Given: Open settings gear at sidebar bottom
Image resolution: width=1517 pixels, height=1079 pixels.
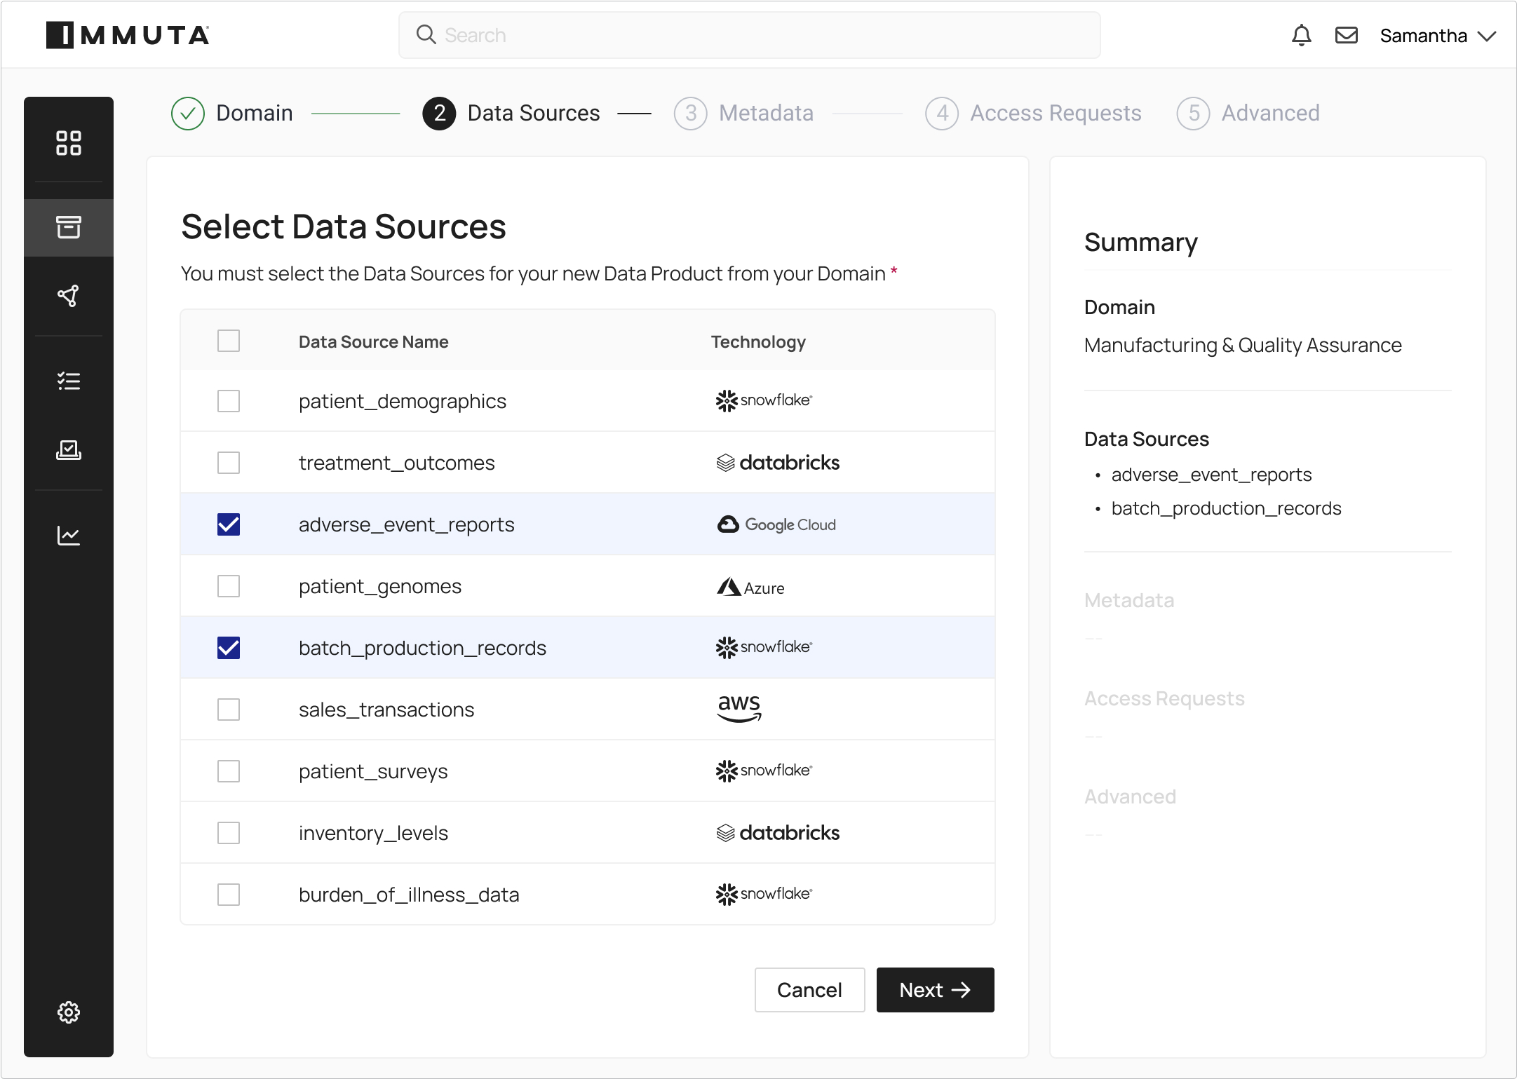Looking at the screenshot, I should (x=69, y=1012).
